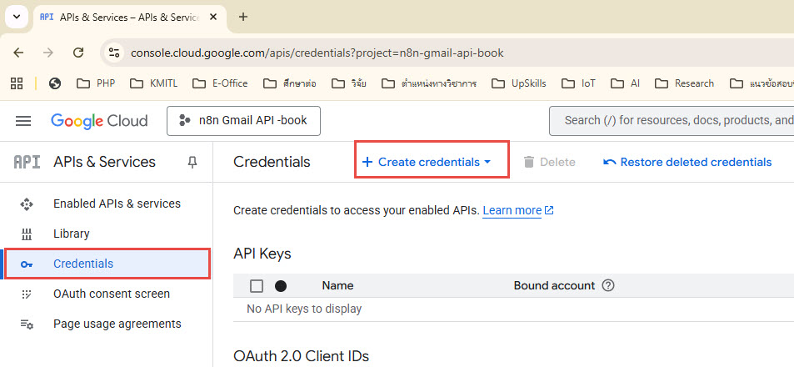Open the Google Cloud hamburger navigation menu

pyautogui.click(x=23, y=121)
